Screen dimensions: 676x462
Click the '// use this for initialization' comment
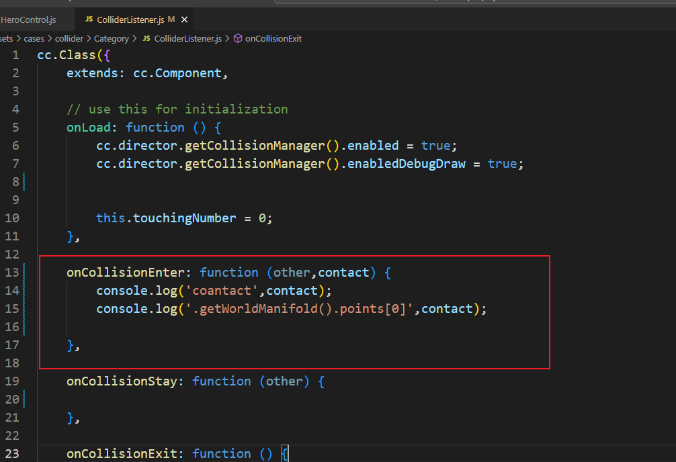coord(177,109)
